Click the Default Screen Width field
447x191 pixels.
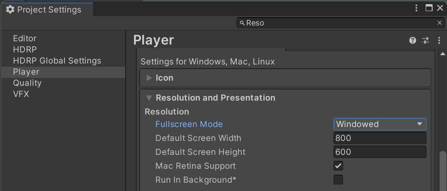pyautogui.click(x=380, y=138)
